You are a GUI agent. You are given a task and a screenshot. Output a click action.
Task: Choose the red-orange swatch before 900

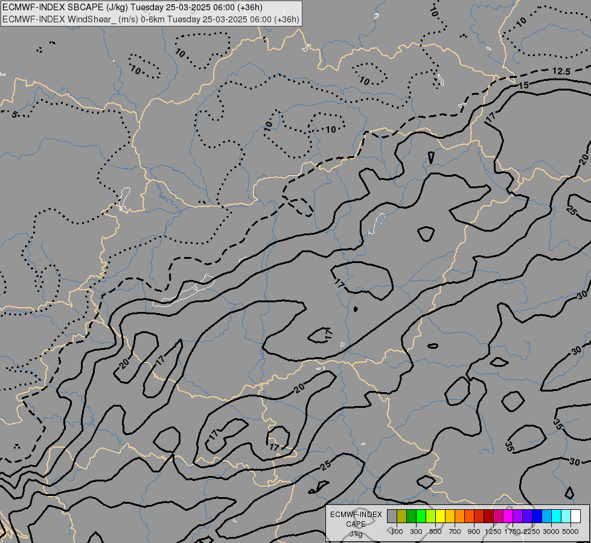[x=469, y=516]
